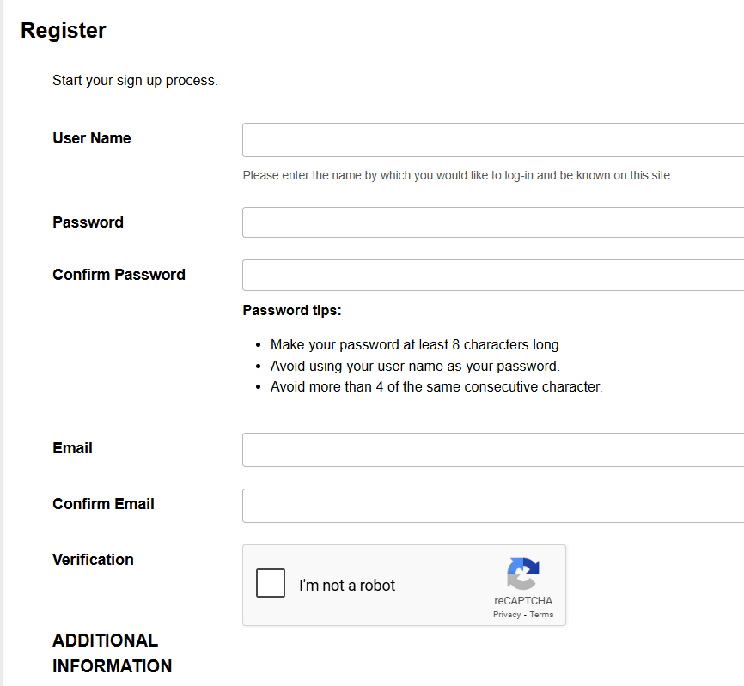
Task: Click the "Confirm Email" label
Action: [x=103, y=504]
